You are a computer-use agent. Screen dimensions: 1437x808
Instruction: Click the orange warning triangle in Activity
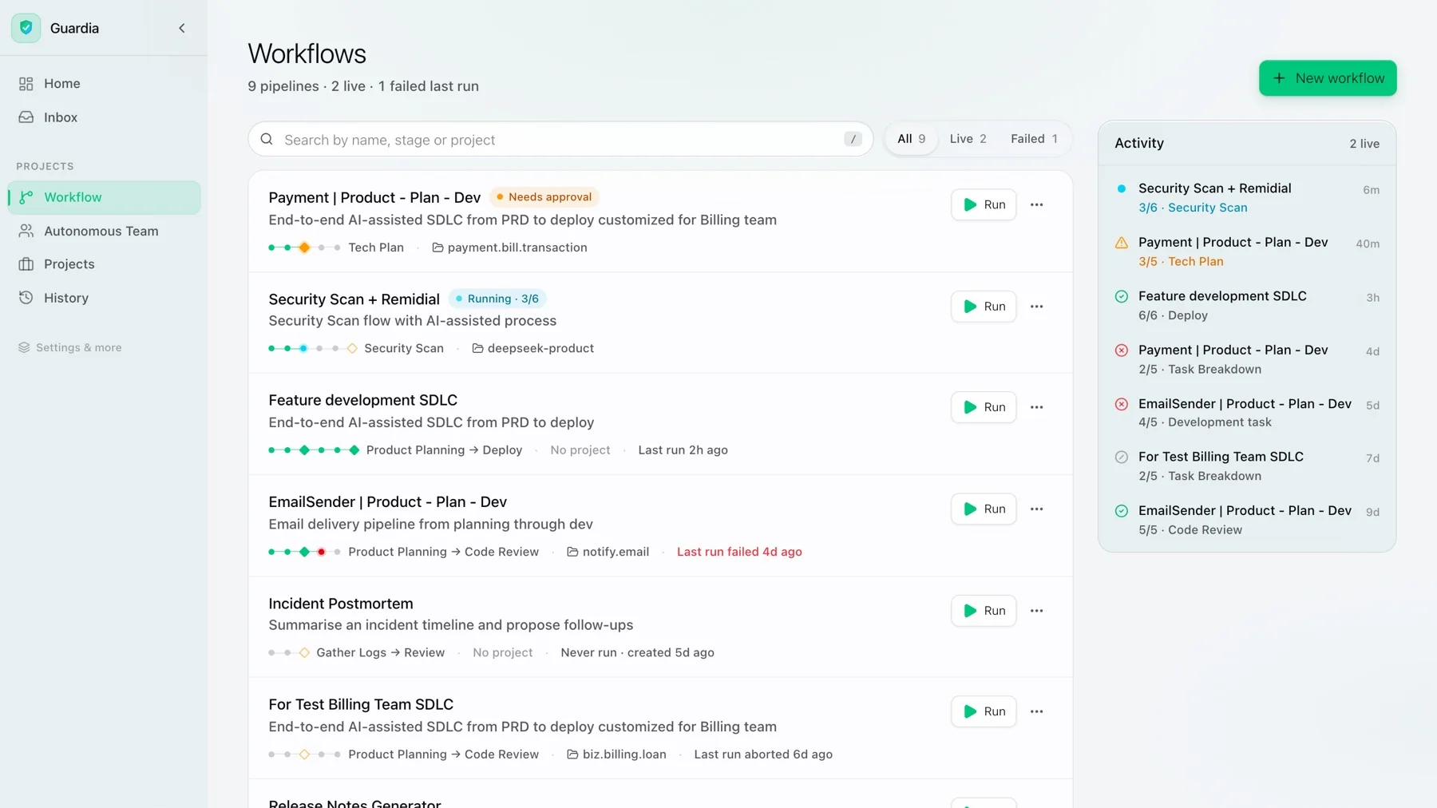click(x=1121, y=243)
